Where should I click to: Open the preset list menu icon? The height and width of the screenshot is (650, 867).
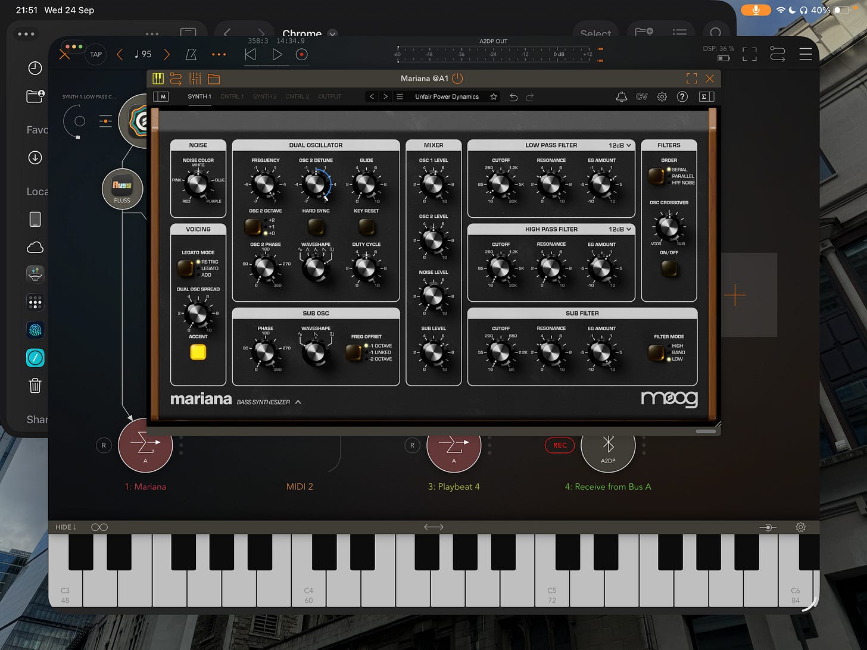point(400,96)
